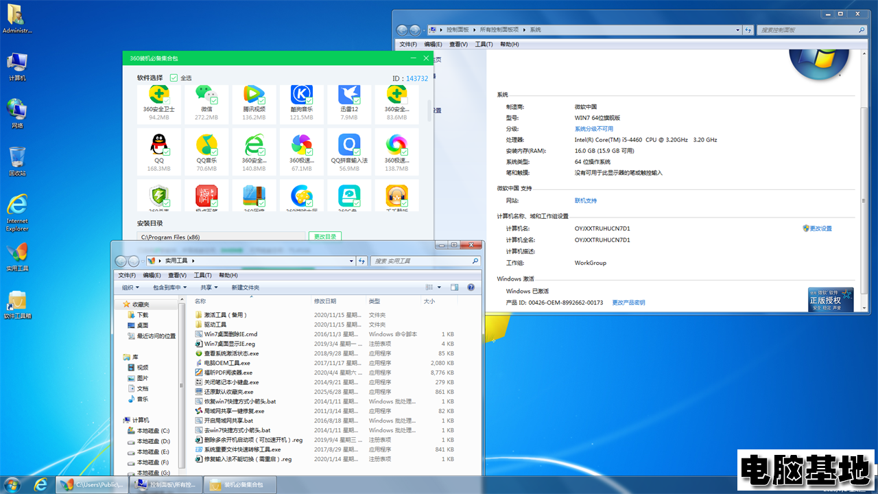Check the unchecked 83.6MB 360安全 box
Screen dimensions: 878x494
click(404, 100)
